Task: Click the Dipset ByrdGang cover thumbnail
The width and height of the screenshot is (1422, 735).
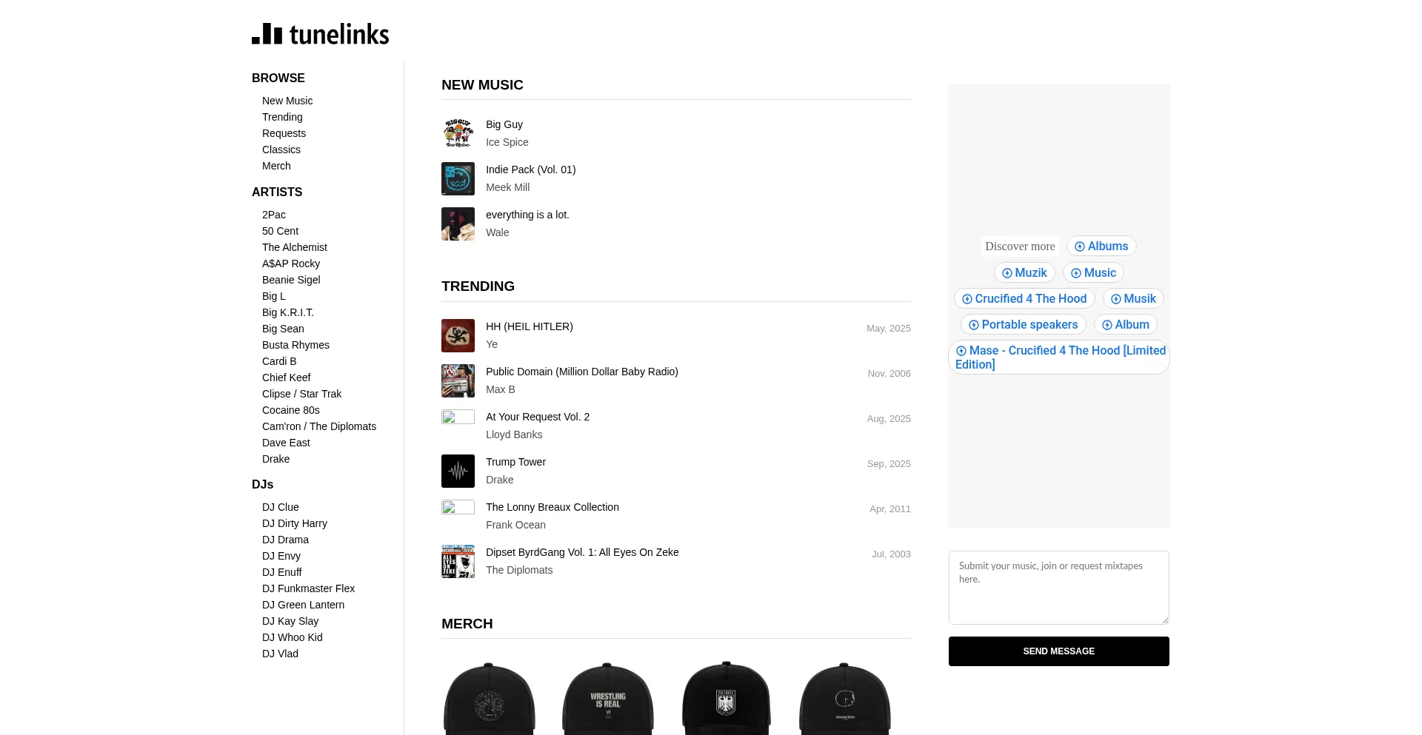Action: coord(458,561)
